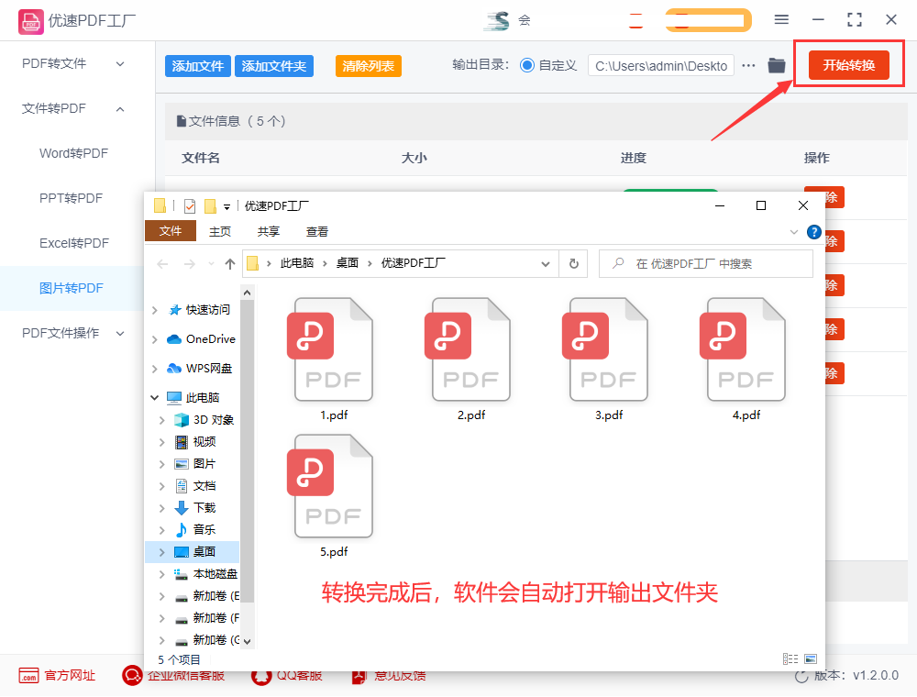Click 此电脑 in the address breadcrumb
917x697 pixels.
click(x=297, y=263)
